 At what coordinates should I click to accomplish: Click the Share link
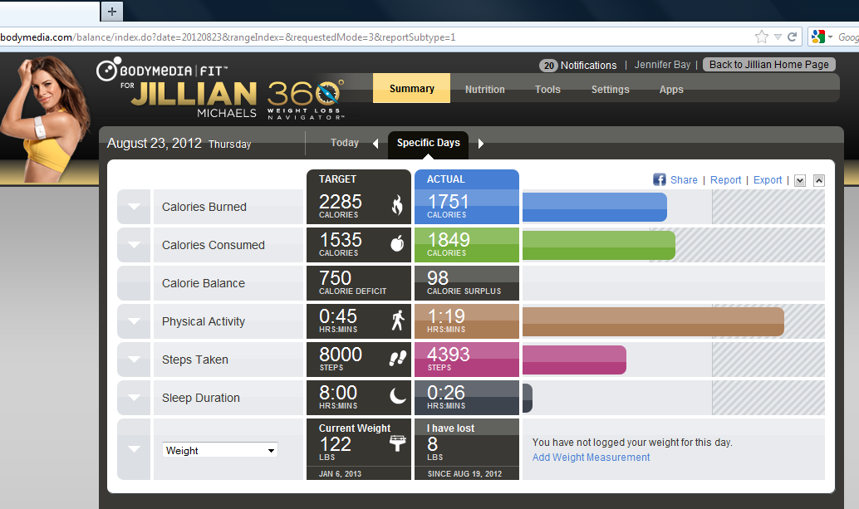pyautogui.click(x=684, y=180)
